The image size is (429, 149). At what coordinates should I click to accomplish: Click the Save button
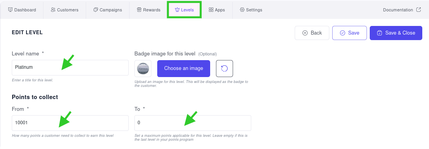click(x=349, y=33)
